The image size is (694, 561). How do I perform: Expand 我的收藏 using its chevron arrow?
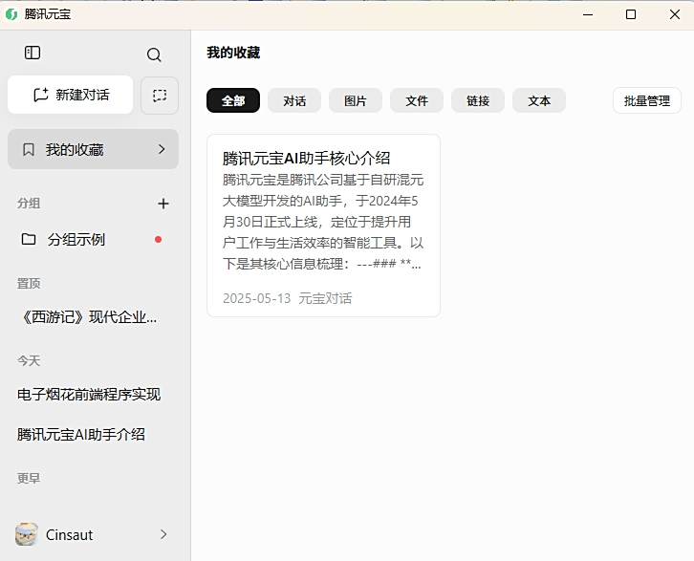click(x=162, y=150)
